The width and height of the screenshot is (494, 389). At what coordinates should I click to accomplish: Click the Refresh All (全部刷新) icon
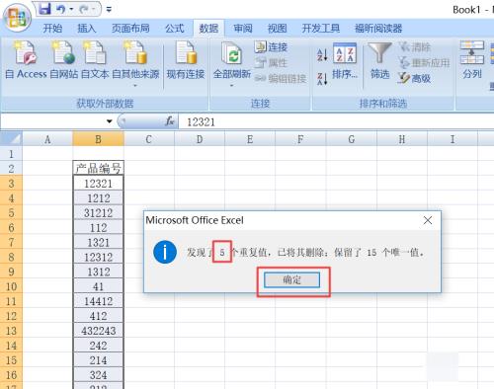coord(232,53)
